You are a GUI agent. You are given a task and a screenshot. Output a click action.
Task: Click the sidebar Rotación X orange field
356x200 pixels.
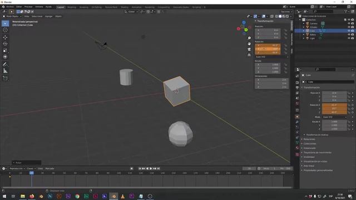[x=268, y=46]
